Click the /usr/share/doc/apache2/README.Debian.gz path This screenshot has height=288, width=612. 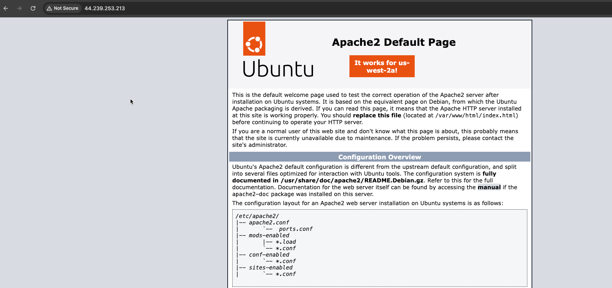point(352,181)
